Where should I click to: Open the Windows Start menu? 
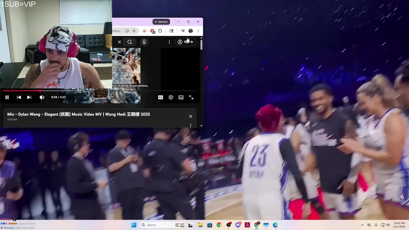[134, 225]
